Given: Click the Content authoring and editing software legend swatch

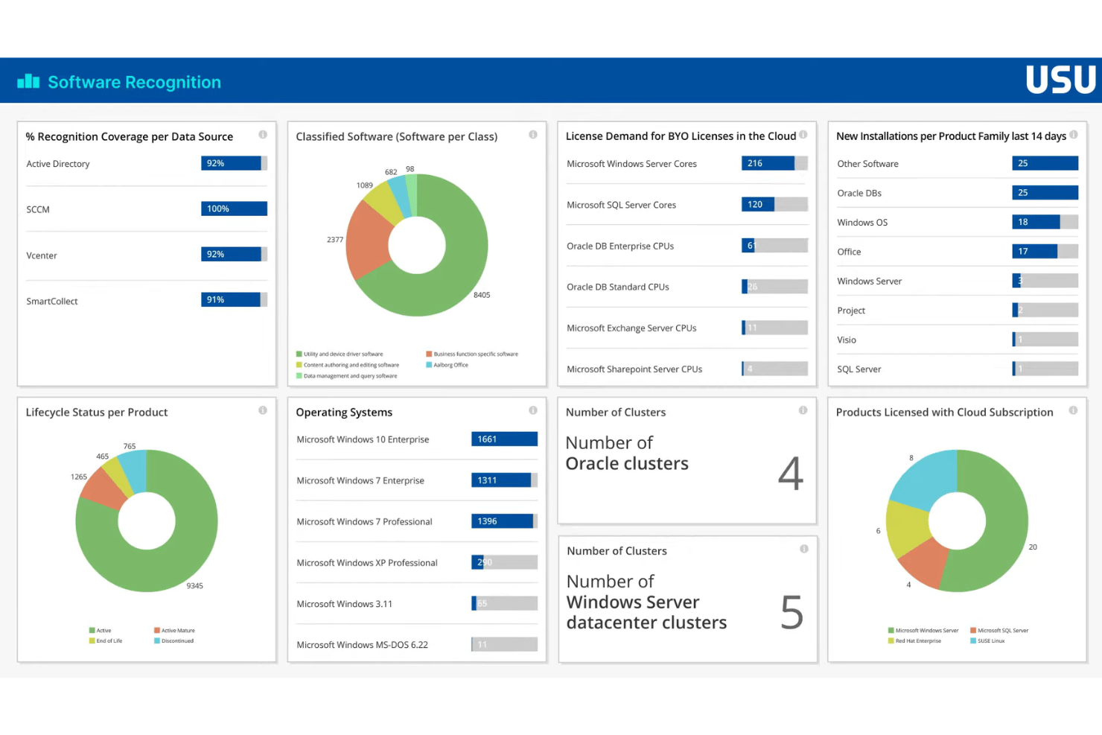Looking at the screenshot, I should coord(299,365).
